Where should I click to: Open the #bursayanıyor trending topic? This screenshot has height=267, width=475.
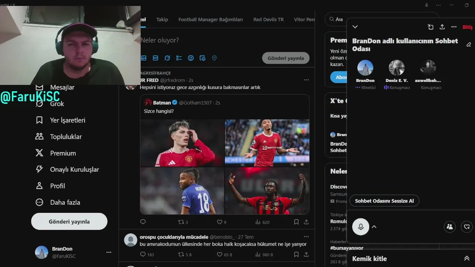pos(347,248)
